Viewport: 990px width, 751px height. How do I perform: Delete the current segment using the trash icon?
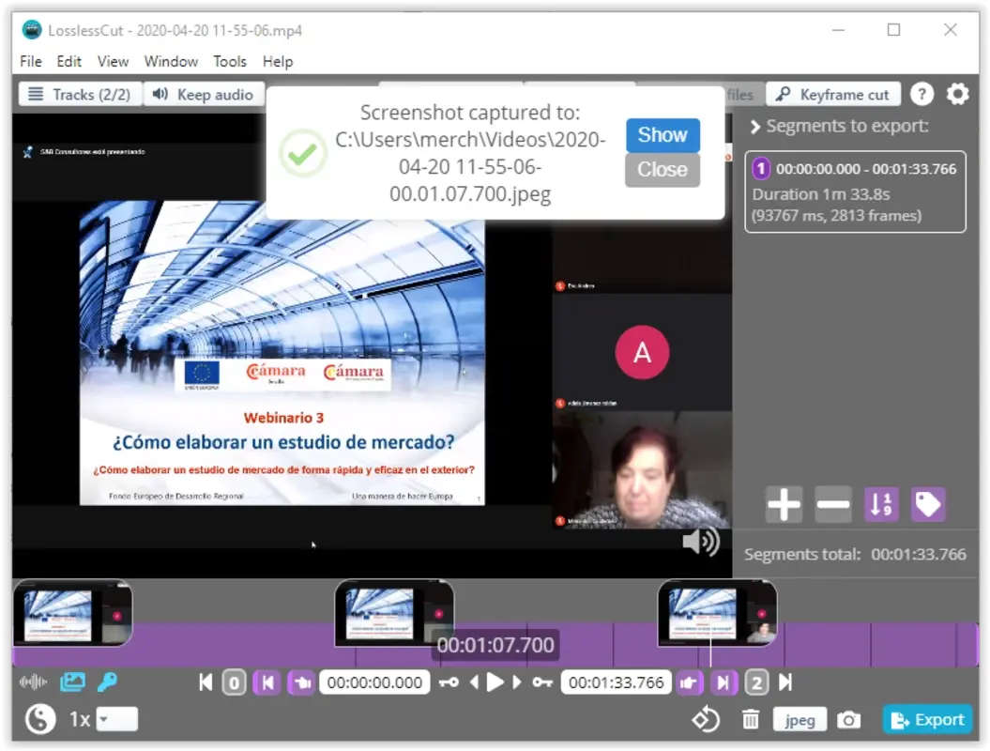pos(751,719)
